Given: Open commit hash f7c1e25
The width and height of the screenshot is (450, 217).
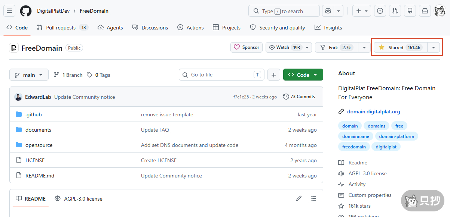Looking at the screenshot, I should [241, 97].
